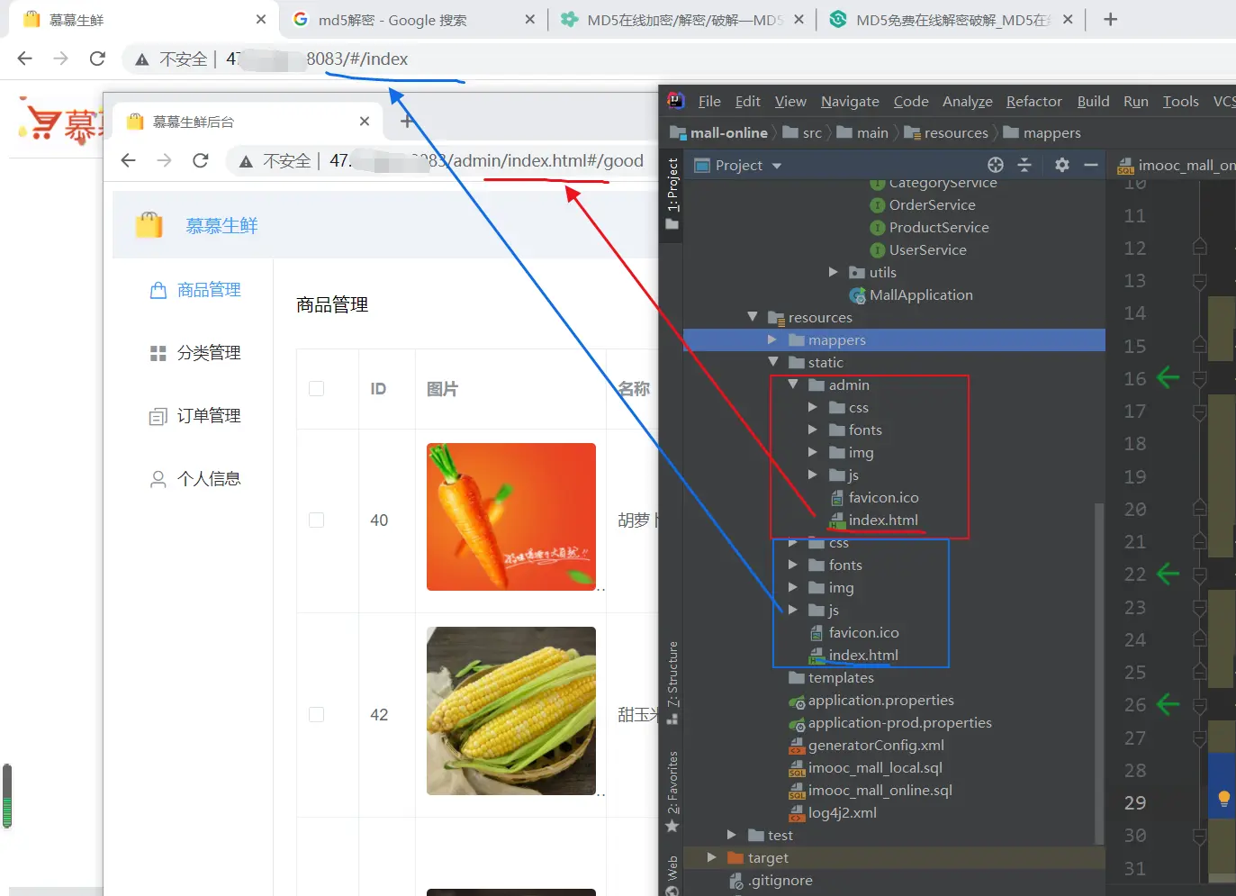
Task: Toggle the Z: Structure tool window tab
Action: click(x=672, y=683)
